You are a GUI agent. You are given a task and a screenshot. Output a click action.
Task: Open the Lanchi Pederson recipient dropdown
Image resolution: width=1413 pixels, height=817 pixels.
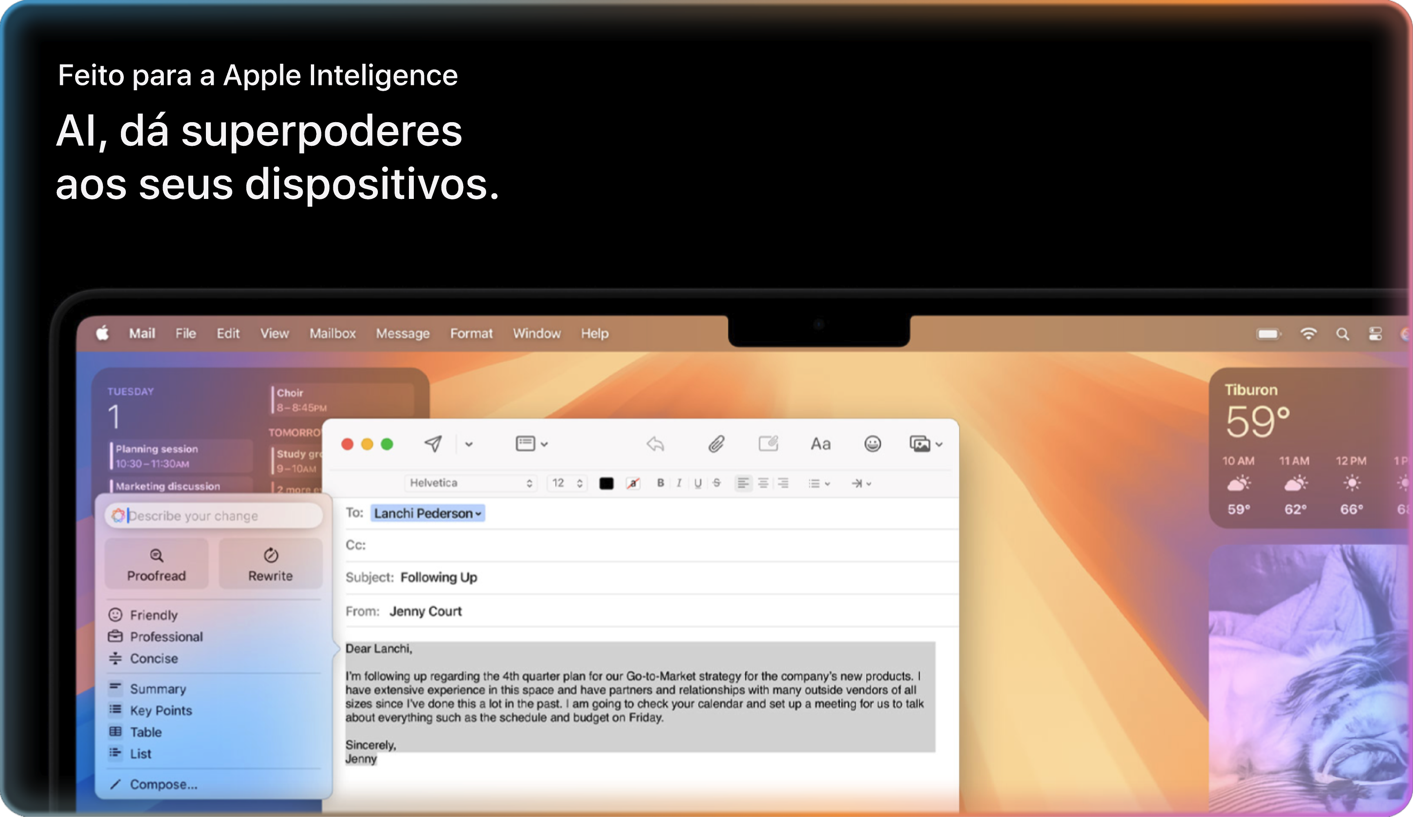click(428, 513)
